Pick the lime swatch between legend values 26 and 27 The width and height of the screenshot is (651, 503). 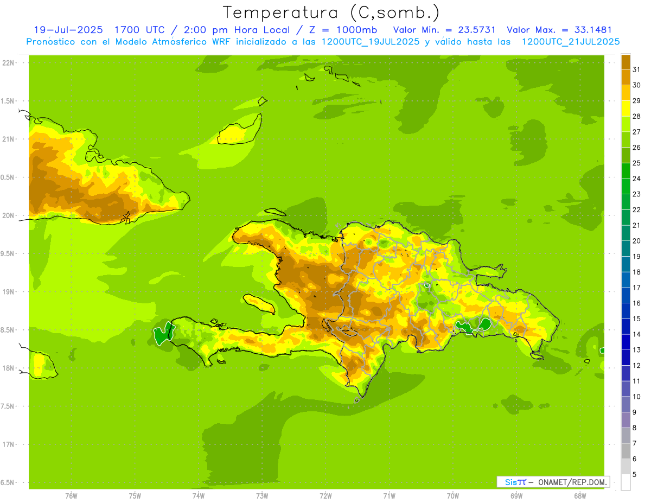[x=626, y=140]
